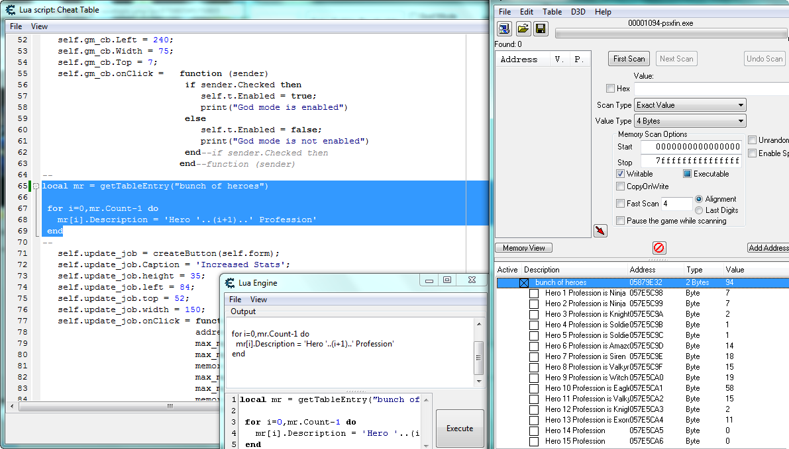Click the Open Process computer icon
Viewport: 789px width, 449px height.
[505, 28]
